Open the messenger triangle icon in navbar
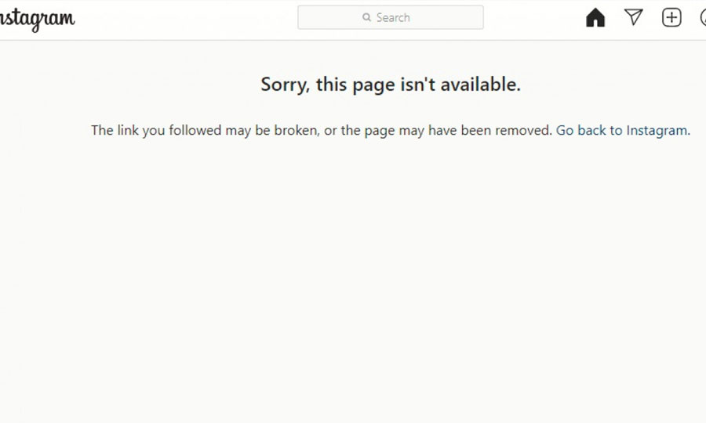This screenshot has width=706, height=423. tap(634, 17)
